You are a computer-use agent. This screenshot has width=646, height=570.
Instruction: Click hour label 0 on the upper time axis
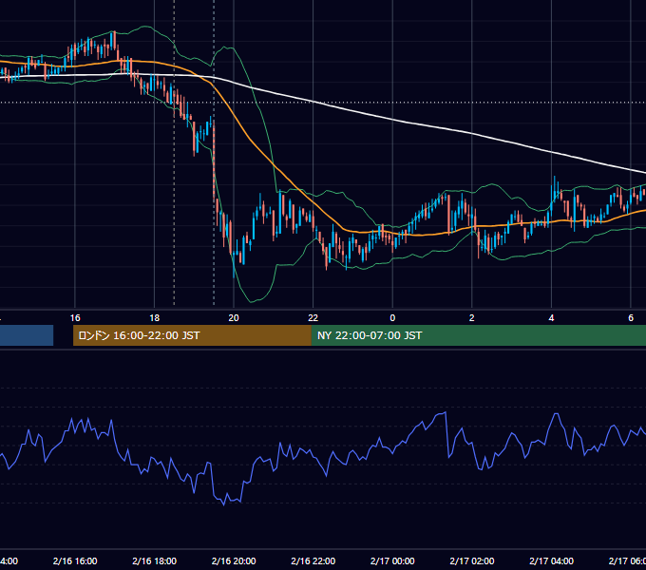392,318
